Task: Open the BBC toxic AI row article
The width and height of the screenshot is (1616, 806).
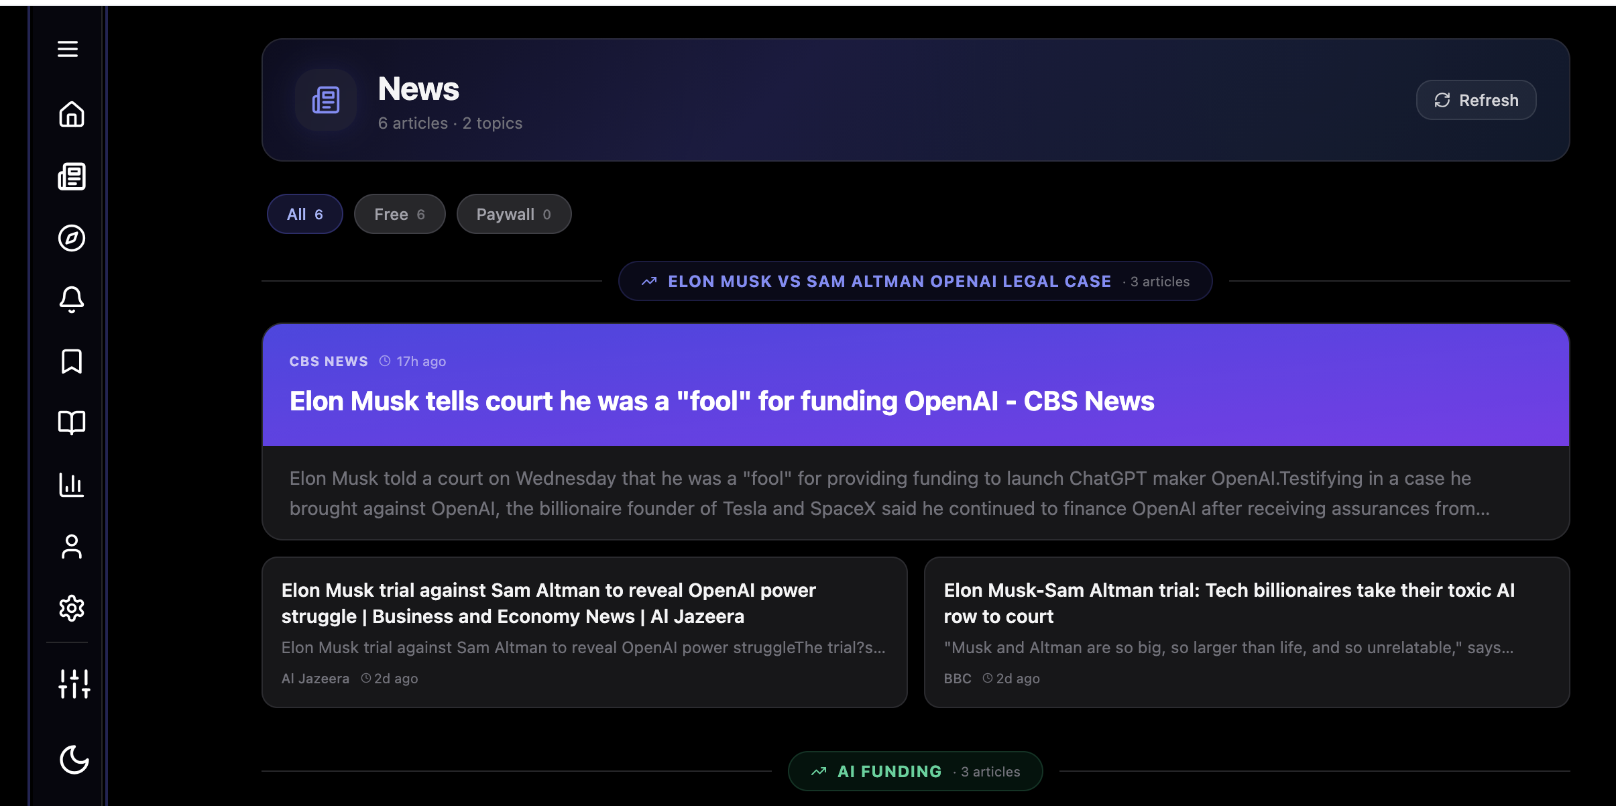Action: coord(1247,632)
